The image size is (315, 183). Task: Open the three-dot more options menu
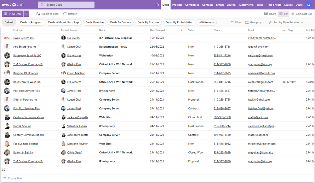tap(309, 22)
